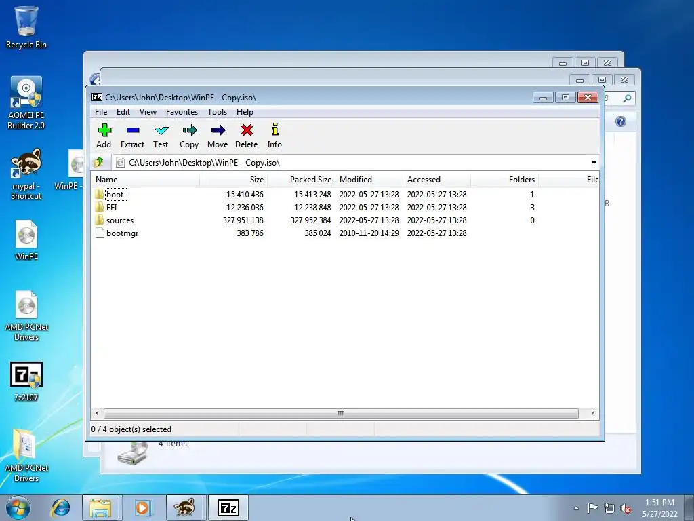The height and width of the screenshot is (521, 694).
Task: Click the help icon in background window
Action: click(x=621, y=121)
